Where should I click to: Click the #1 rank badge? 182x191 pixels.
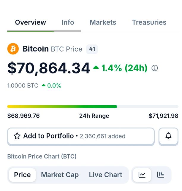(x=92, y=49)
